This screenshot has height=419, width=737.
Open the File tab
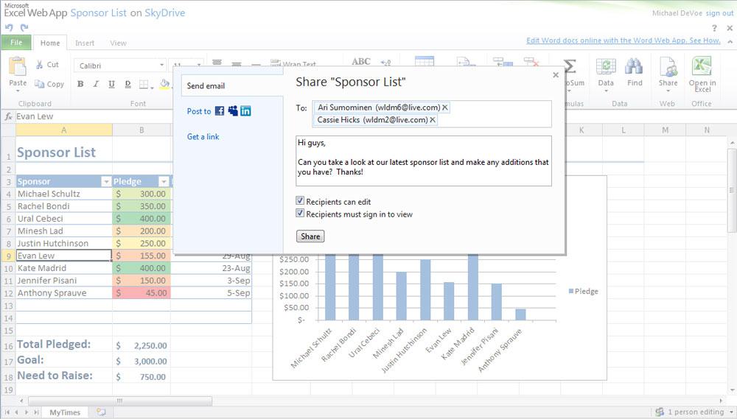coord(16,42)
